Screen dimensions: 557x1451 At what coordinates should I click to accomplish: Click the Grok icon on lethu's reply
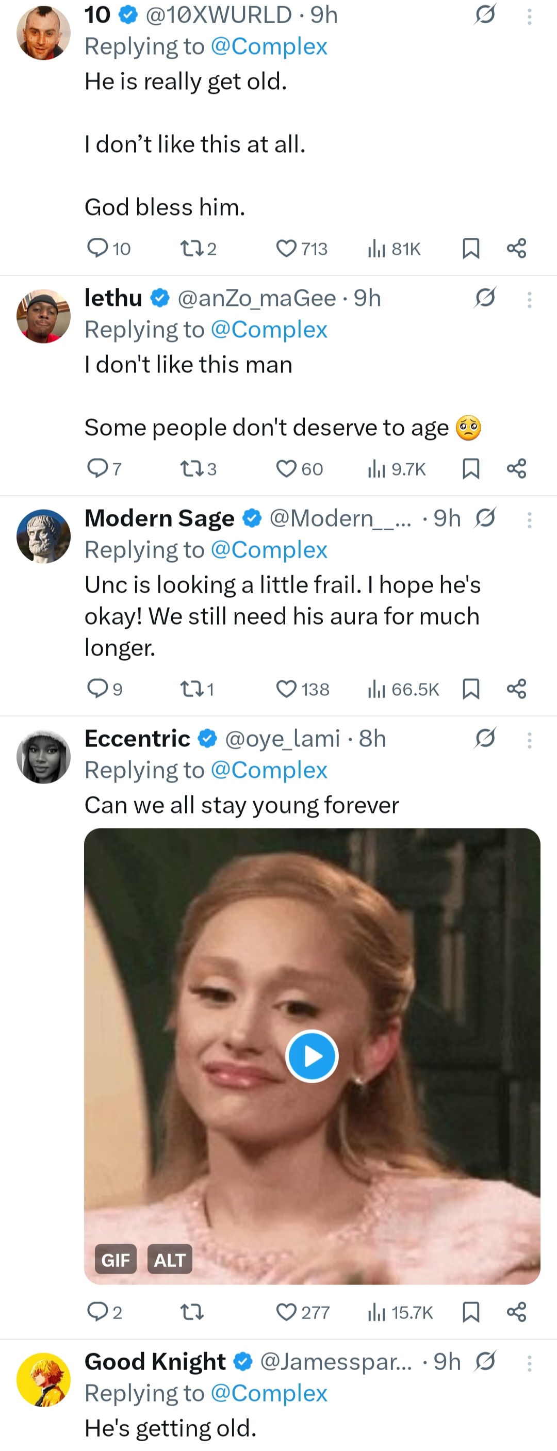[485, 298]
